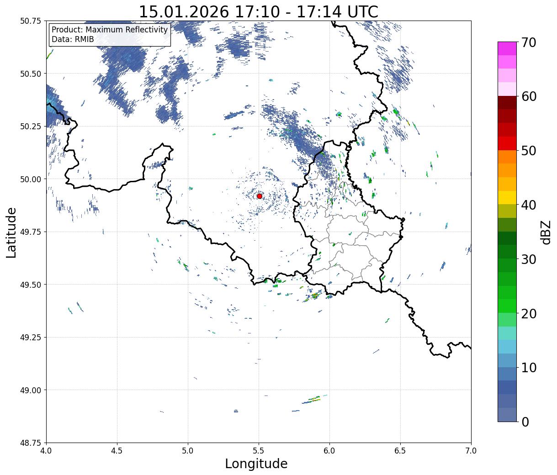Click the bright green colorbar segment above 20
The image size is (557, 475).
[x=507, y=306]
